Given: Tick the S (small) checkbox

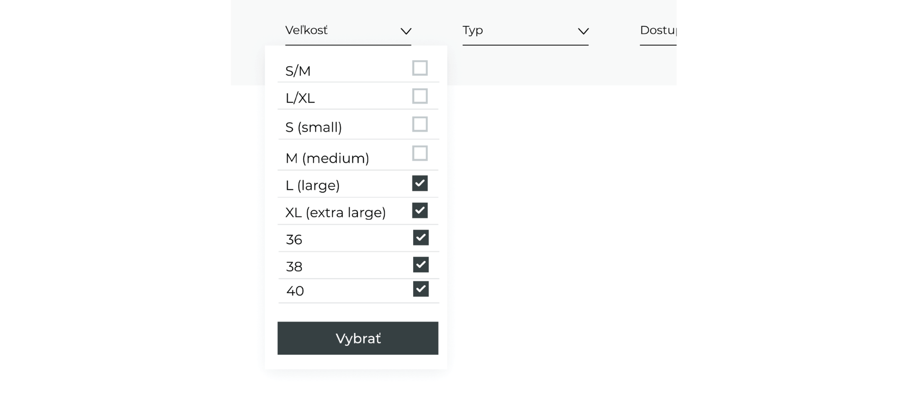Looking at the screenshot, I should (419, 124).
